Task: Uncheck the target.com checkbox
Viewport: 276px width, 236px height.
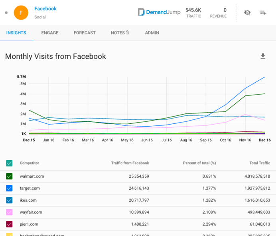Action: point(9,188)
